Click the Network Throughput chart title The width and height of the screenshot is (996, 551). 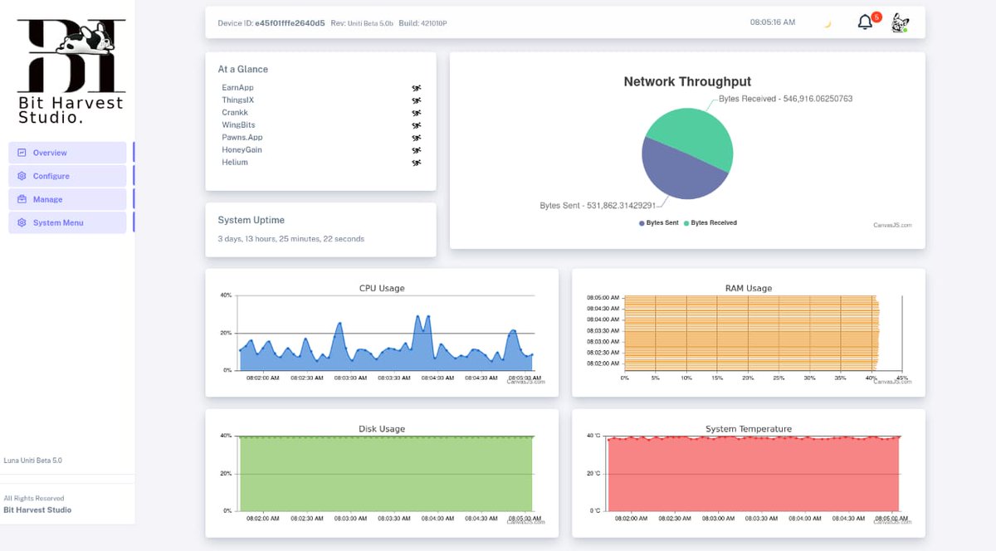click(x=687, y=82)
